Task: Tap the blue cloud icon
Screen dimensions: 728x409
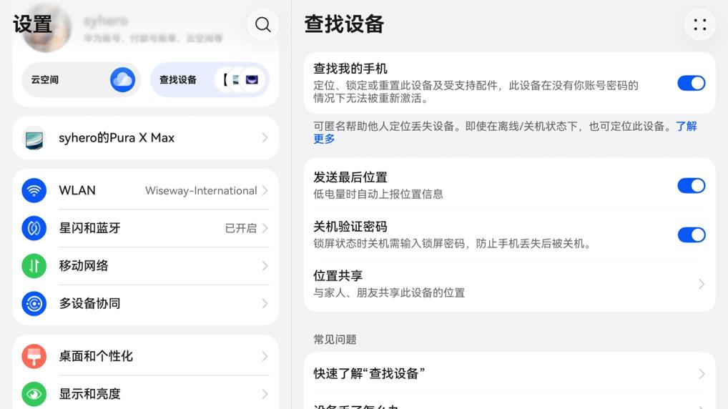Action: click(122, 80)
